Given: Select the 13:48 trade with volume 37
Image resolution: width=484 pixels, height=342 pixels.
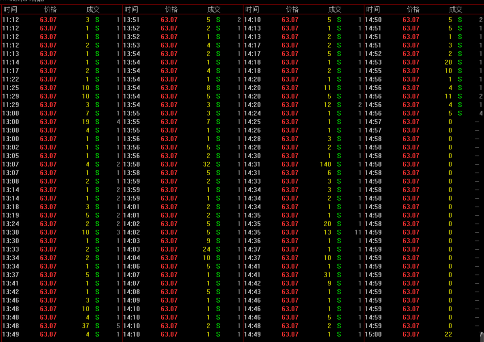Looking at the screenshot, I should click(61, 326).
